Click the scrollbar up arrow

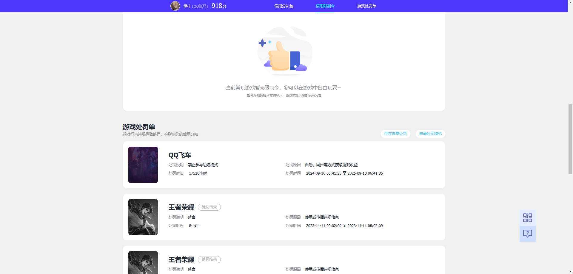pos(570,2)
